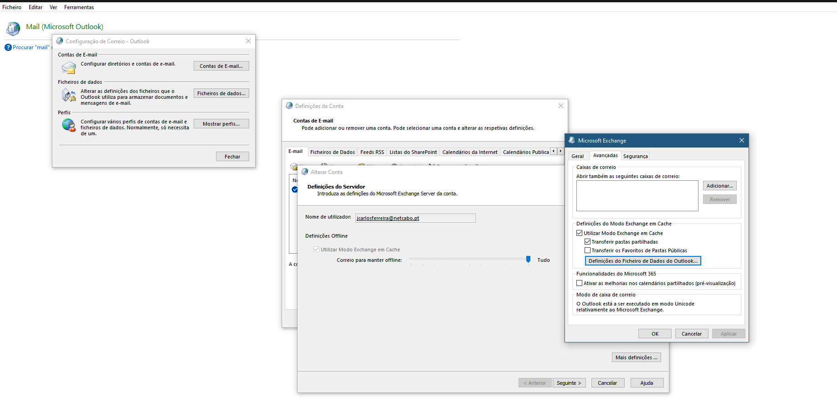Open the Ficheiro menu
837x413 pixels.
pos(12,7)
